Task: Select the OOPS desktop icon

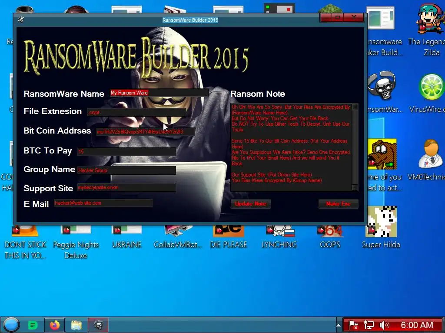Action: [330, 236]
